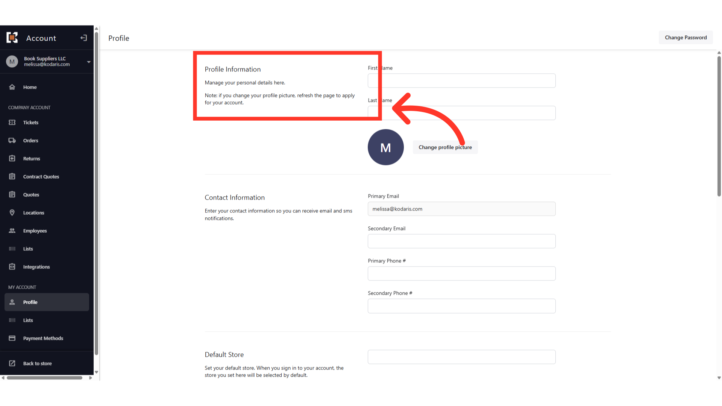Click the M profile avatar circle
The image size is (722, 406).
click(x=385, y=147)
